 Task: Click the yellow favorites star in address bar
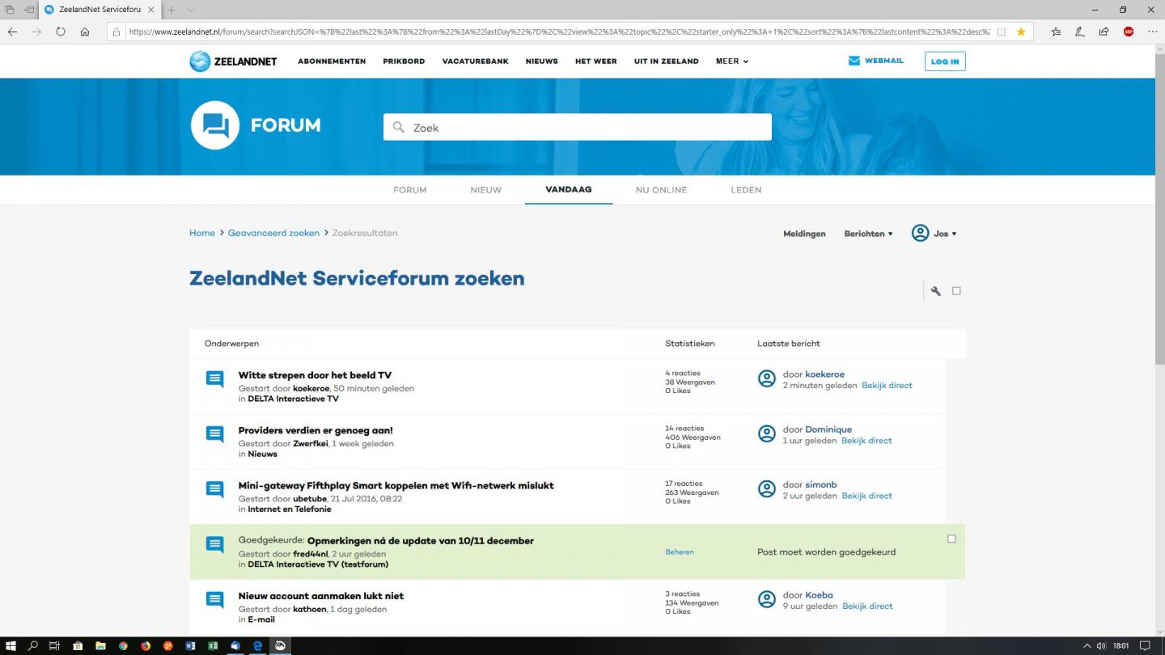click(1021, 32)
